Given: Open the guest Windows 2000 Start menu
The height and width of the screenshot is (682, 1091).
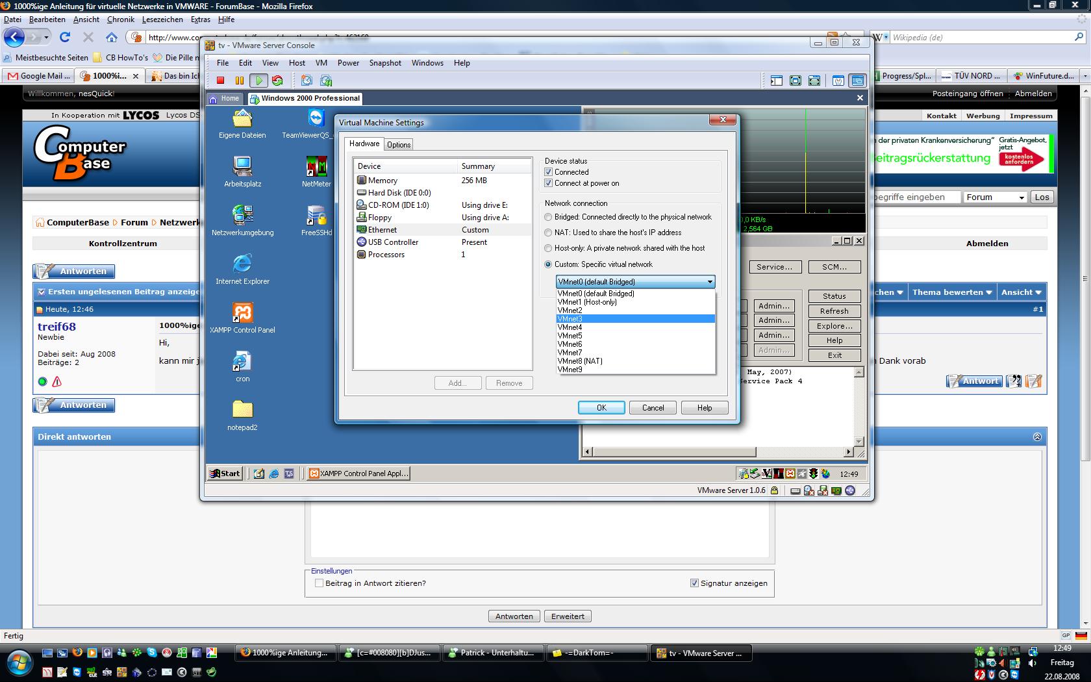Looking at the screenshot, I should tap(225, 474).
